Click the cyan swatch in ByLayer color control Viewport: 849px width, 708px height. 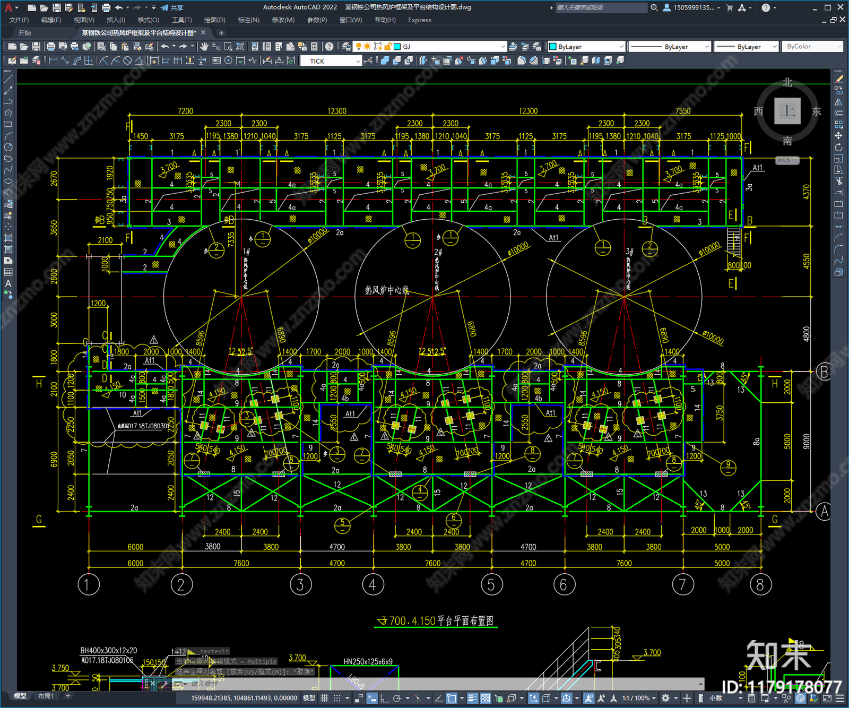coord(552,47)
